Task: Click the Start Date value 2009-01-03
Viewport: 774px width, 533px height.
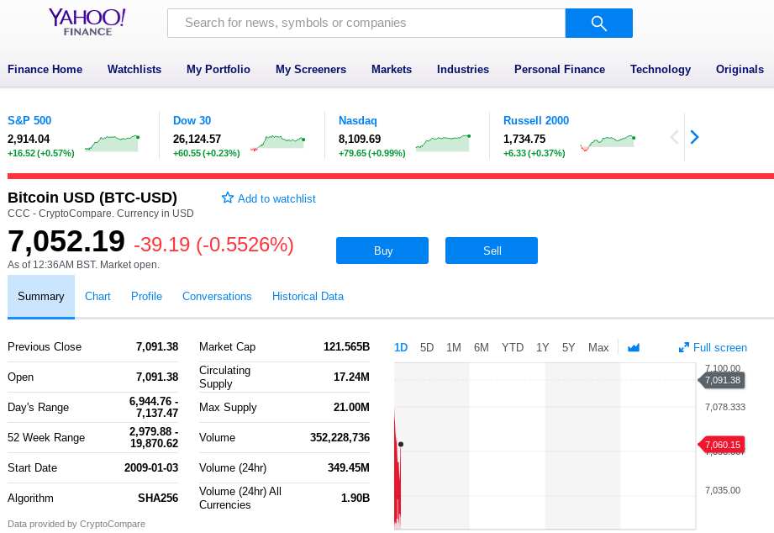Action: (x=151, y=467)
